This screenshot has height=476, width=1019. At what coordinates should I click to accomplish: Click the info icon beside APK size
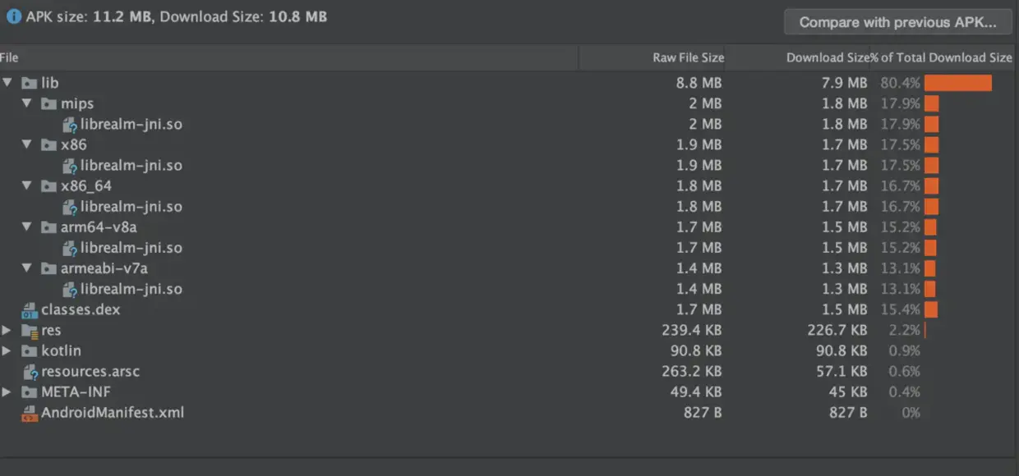pyautogui.click(x=13, y=16)
